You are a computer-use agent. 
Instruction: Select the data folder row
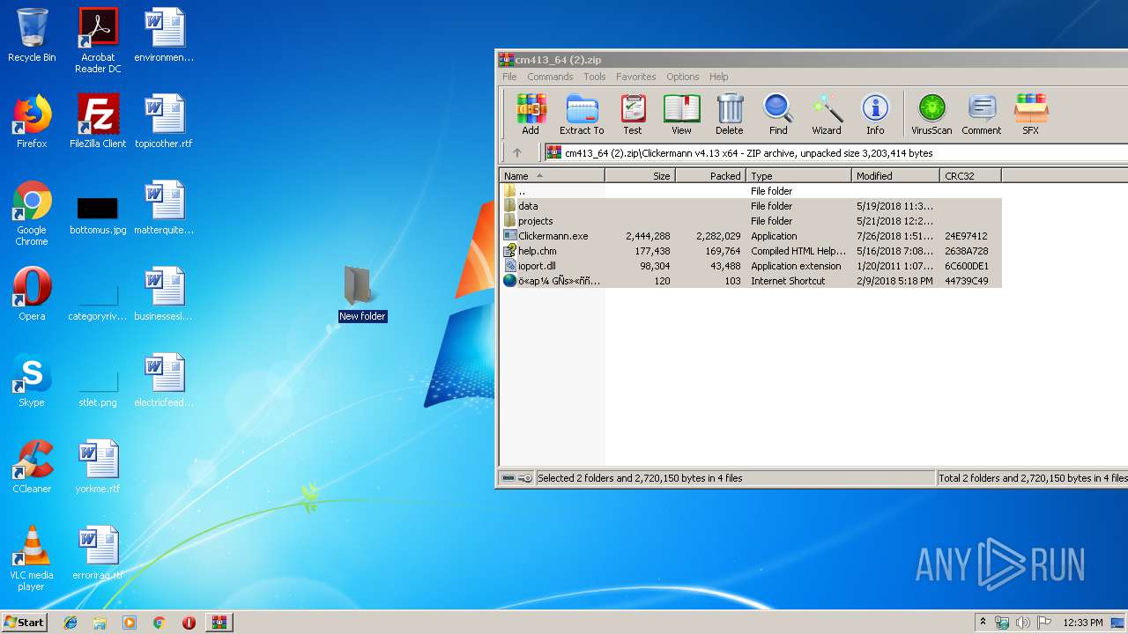click(x=750, y=206)
